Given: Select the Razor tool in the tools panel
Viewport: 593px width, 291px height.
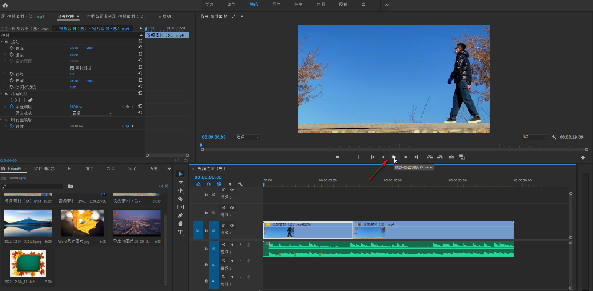Looking at the screenshot, I should (181, 199).
